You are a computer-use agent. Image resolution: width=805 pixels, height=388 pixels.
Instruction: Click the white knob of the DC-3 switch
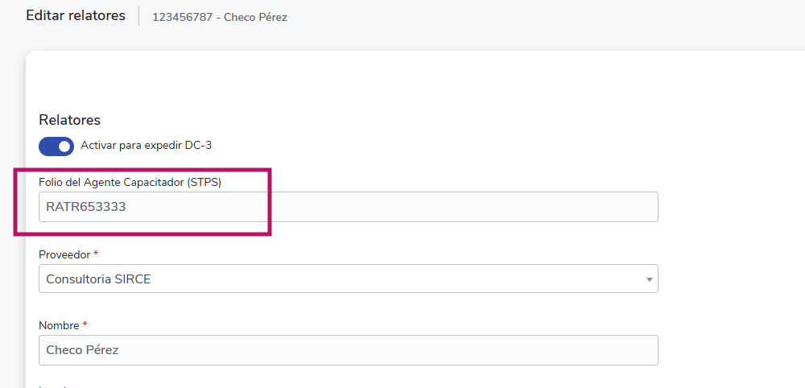coord(64,147)
